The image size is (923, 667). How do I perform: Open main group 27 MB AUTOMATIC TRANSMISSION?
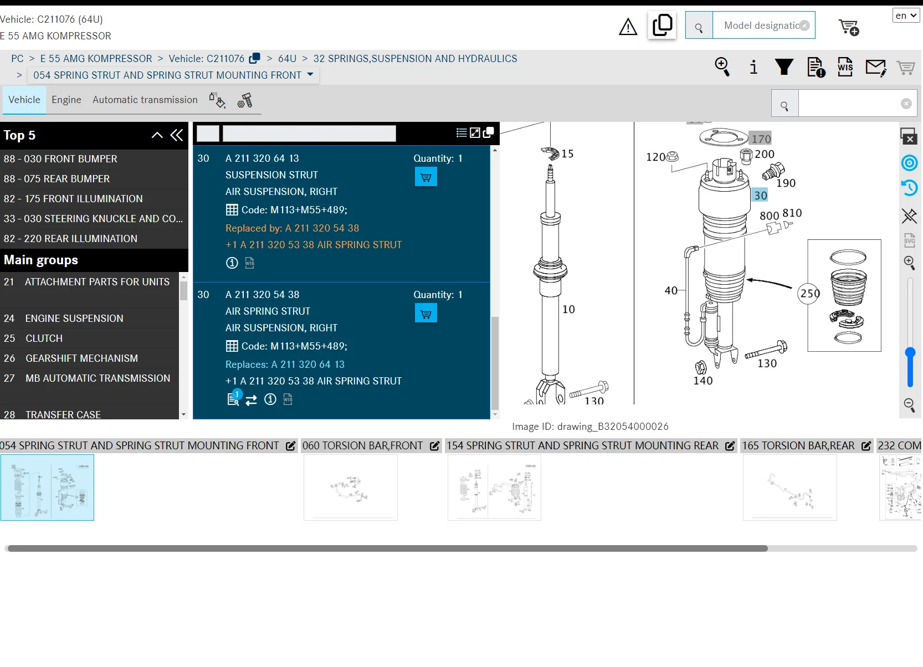(90, 378)
